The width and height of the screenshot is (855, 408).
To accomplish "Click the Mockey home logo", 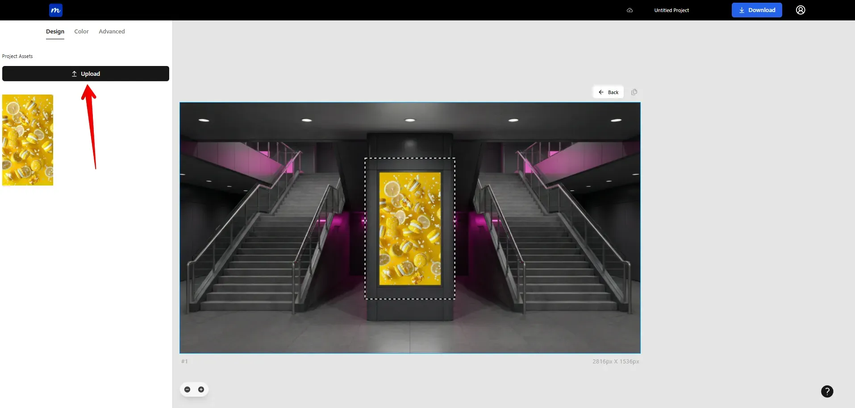I will [x=55, y=10].
